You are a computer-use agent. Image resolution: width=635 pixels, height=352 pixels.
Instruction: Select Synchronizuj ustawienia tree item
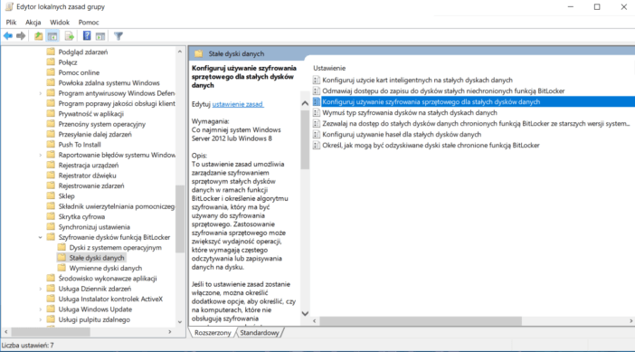coord(94,227)
